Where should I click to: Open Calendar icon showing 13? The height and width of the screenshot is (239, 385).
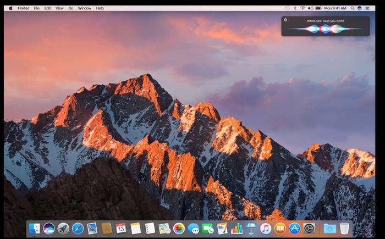(121, 229)
